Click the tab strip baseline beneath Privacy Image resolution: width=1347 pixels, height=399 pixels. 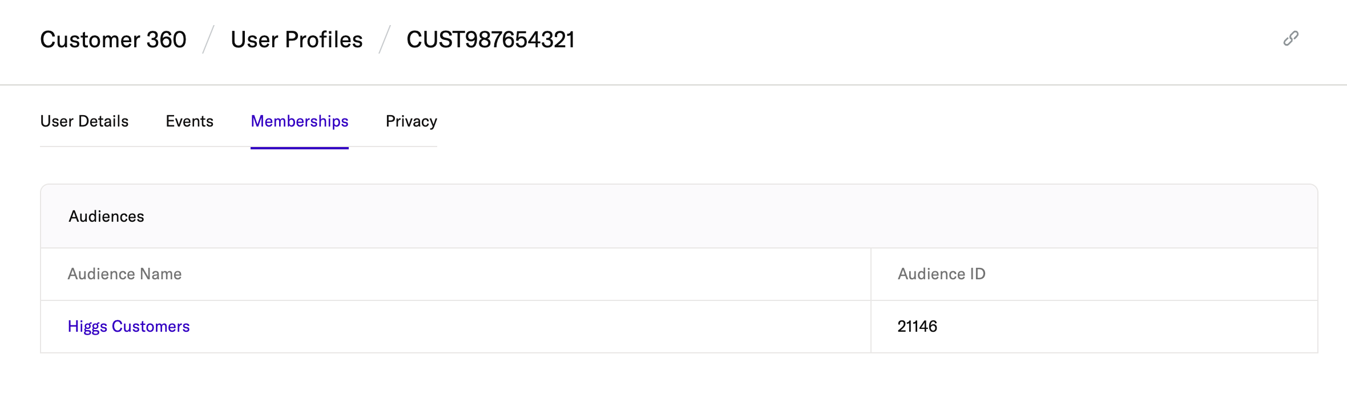(x=412, y=146)
